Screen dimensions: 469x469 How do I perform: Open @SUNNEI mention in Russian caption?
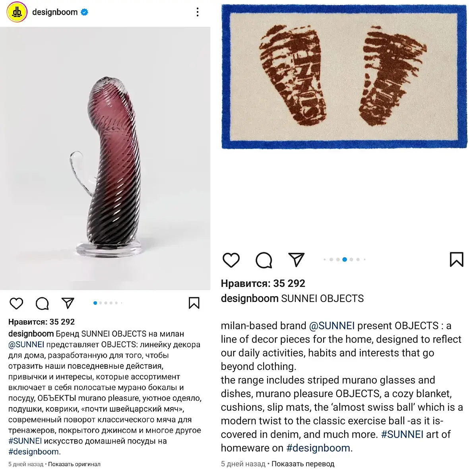tap(26, 345)
